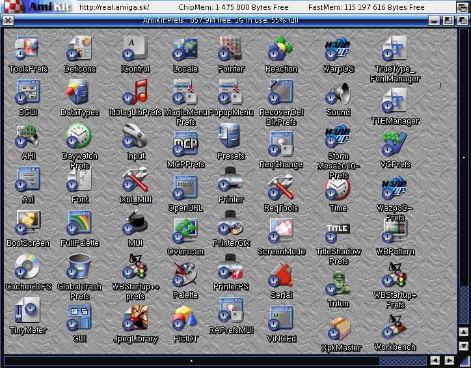Select the IControl prefs icon
Viewport: 471px width, 368px height.
pyautogui.click(x=135, y=48)
